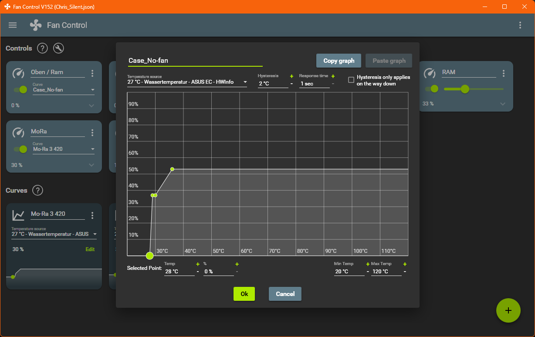
Task: Open the Case_No-fan curve dropdown on Oben / Ram
Action: (x=64, y=90)
